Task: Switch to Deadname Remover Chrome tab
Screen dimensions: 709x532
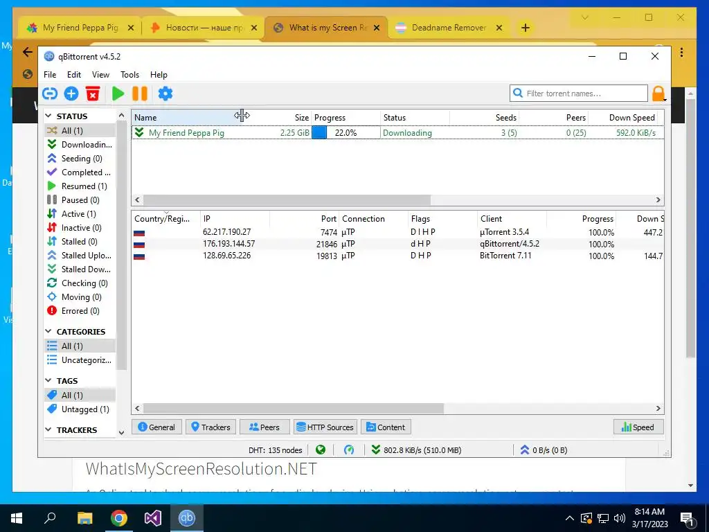Action: click(x=449, y=28)
